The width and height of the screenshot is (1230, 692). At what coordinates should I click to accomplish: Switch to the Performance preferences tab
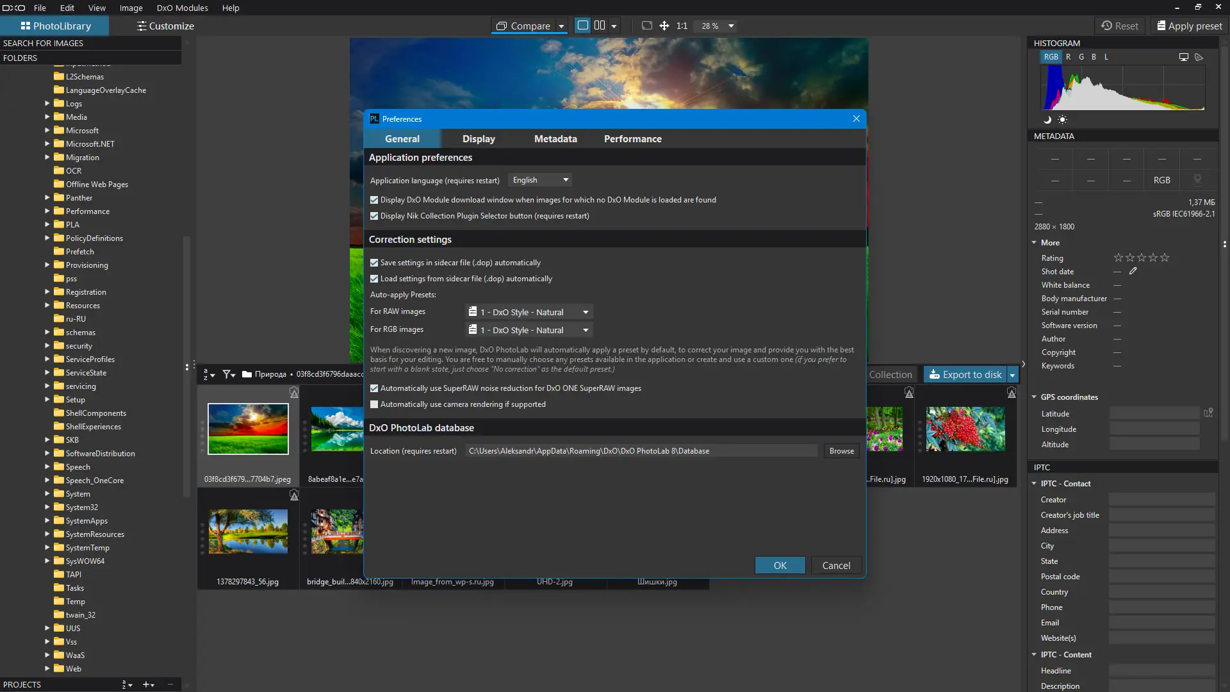tap(632, 139)
